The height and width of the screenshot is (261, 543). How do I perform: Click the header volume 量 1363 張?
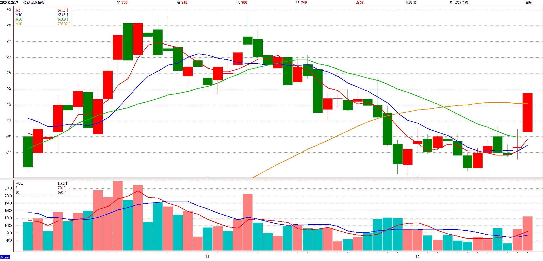(x=459, y=3)
